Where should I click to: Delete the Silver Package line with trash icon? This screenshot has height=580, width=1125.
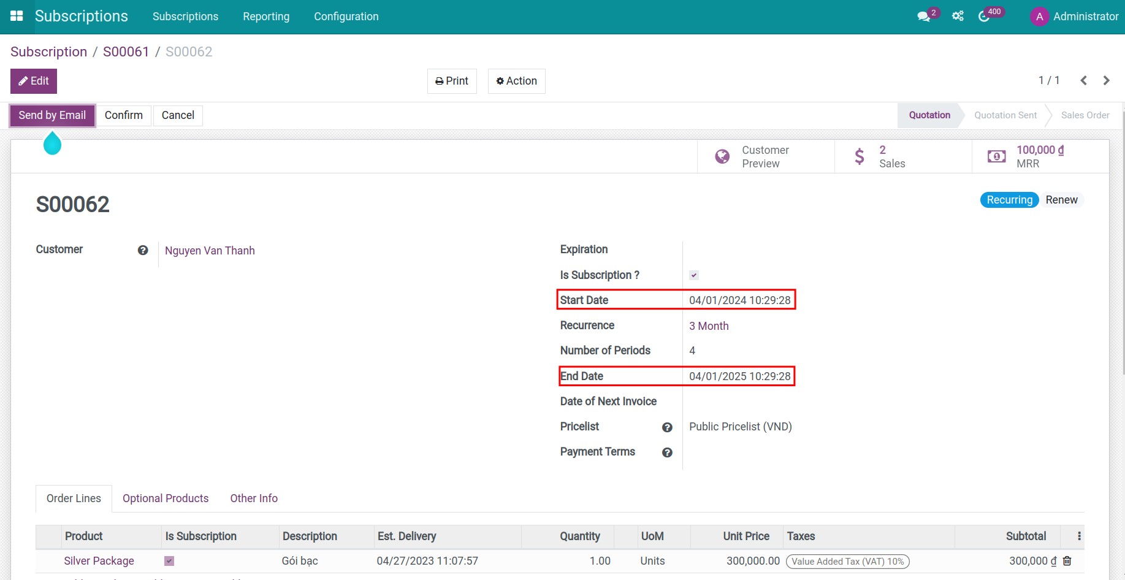1067,561
